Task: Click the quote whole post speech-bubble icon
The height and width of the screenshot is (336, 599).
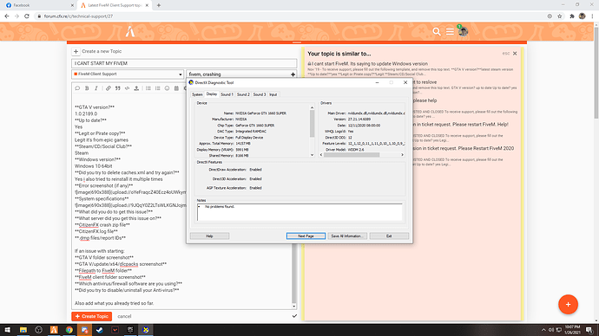Action: coord(77,88)
